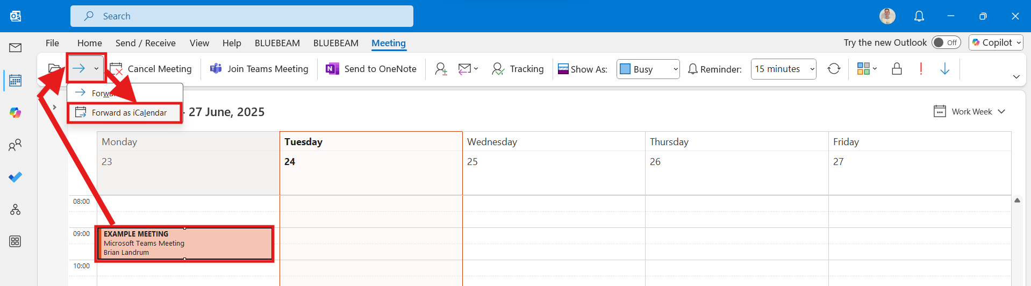Click in the Search box
The height and width of the screenshot is (286, 1031).
(x=242, y=16)
